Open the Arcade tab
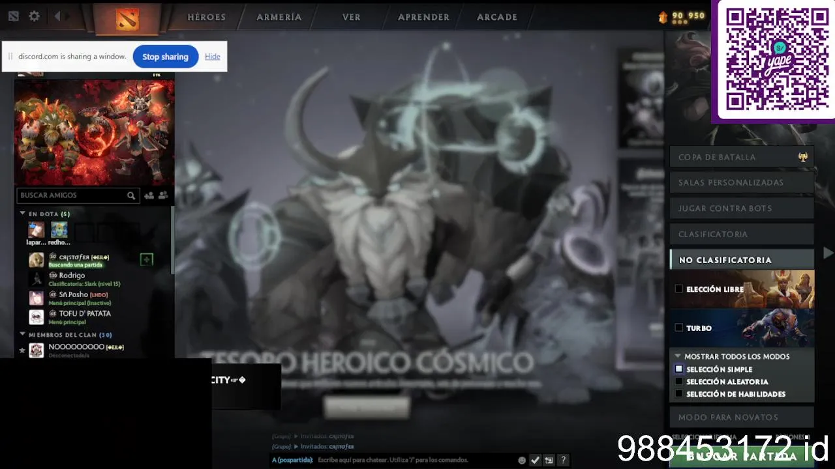This screenshot has height=469, width=835. coord(497,18)
